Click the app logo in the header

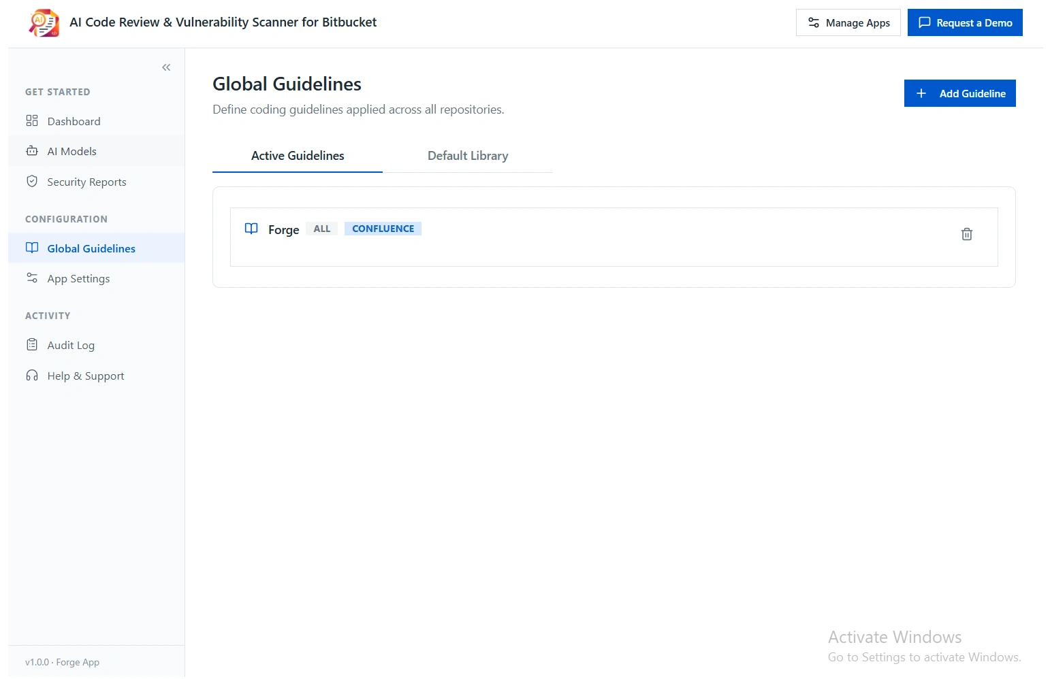pos(43,22)
